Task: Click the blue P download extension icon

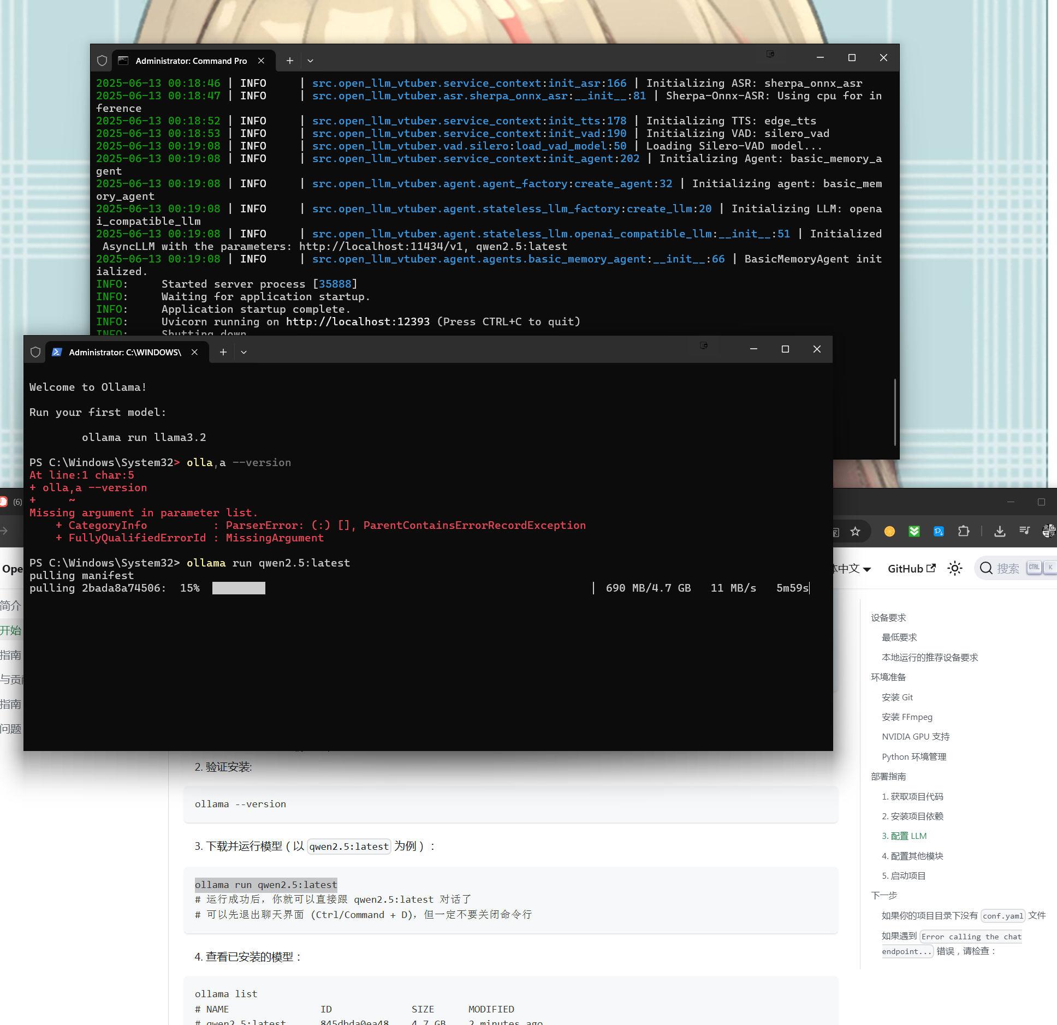Action: click(x=939, y=531)
